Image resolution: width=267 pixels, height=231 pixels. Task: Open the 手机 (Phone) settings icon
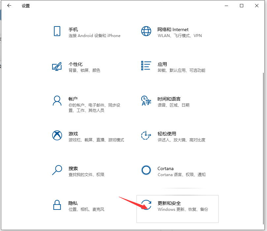click(x=57, y=32)
